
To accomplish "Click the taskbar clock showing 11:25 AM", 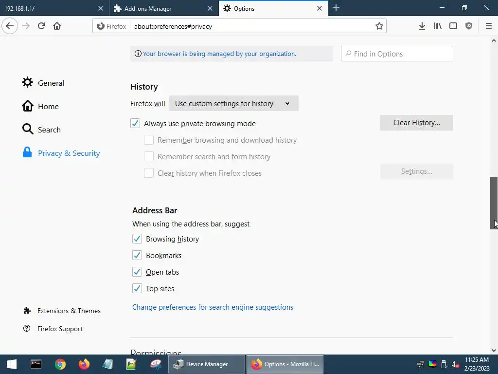I will click(x=477, y=364).
